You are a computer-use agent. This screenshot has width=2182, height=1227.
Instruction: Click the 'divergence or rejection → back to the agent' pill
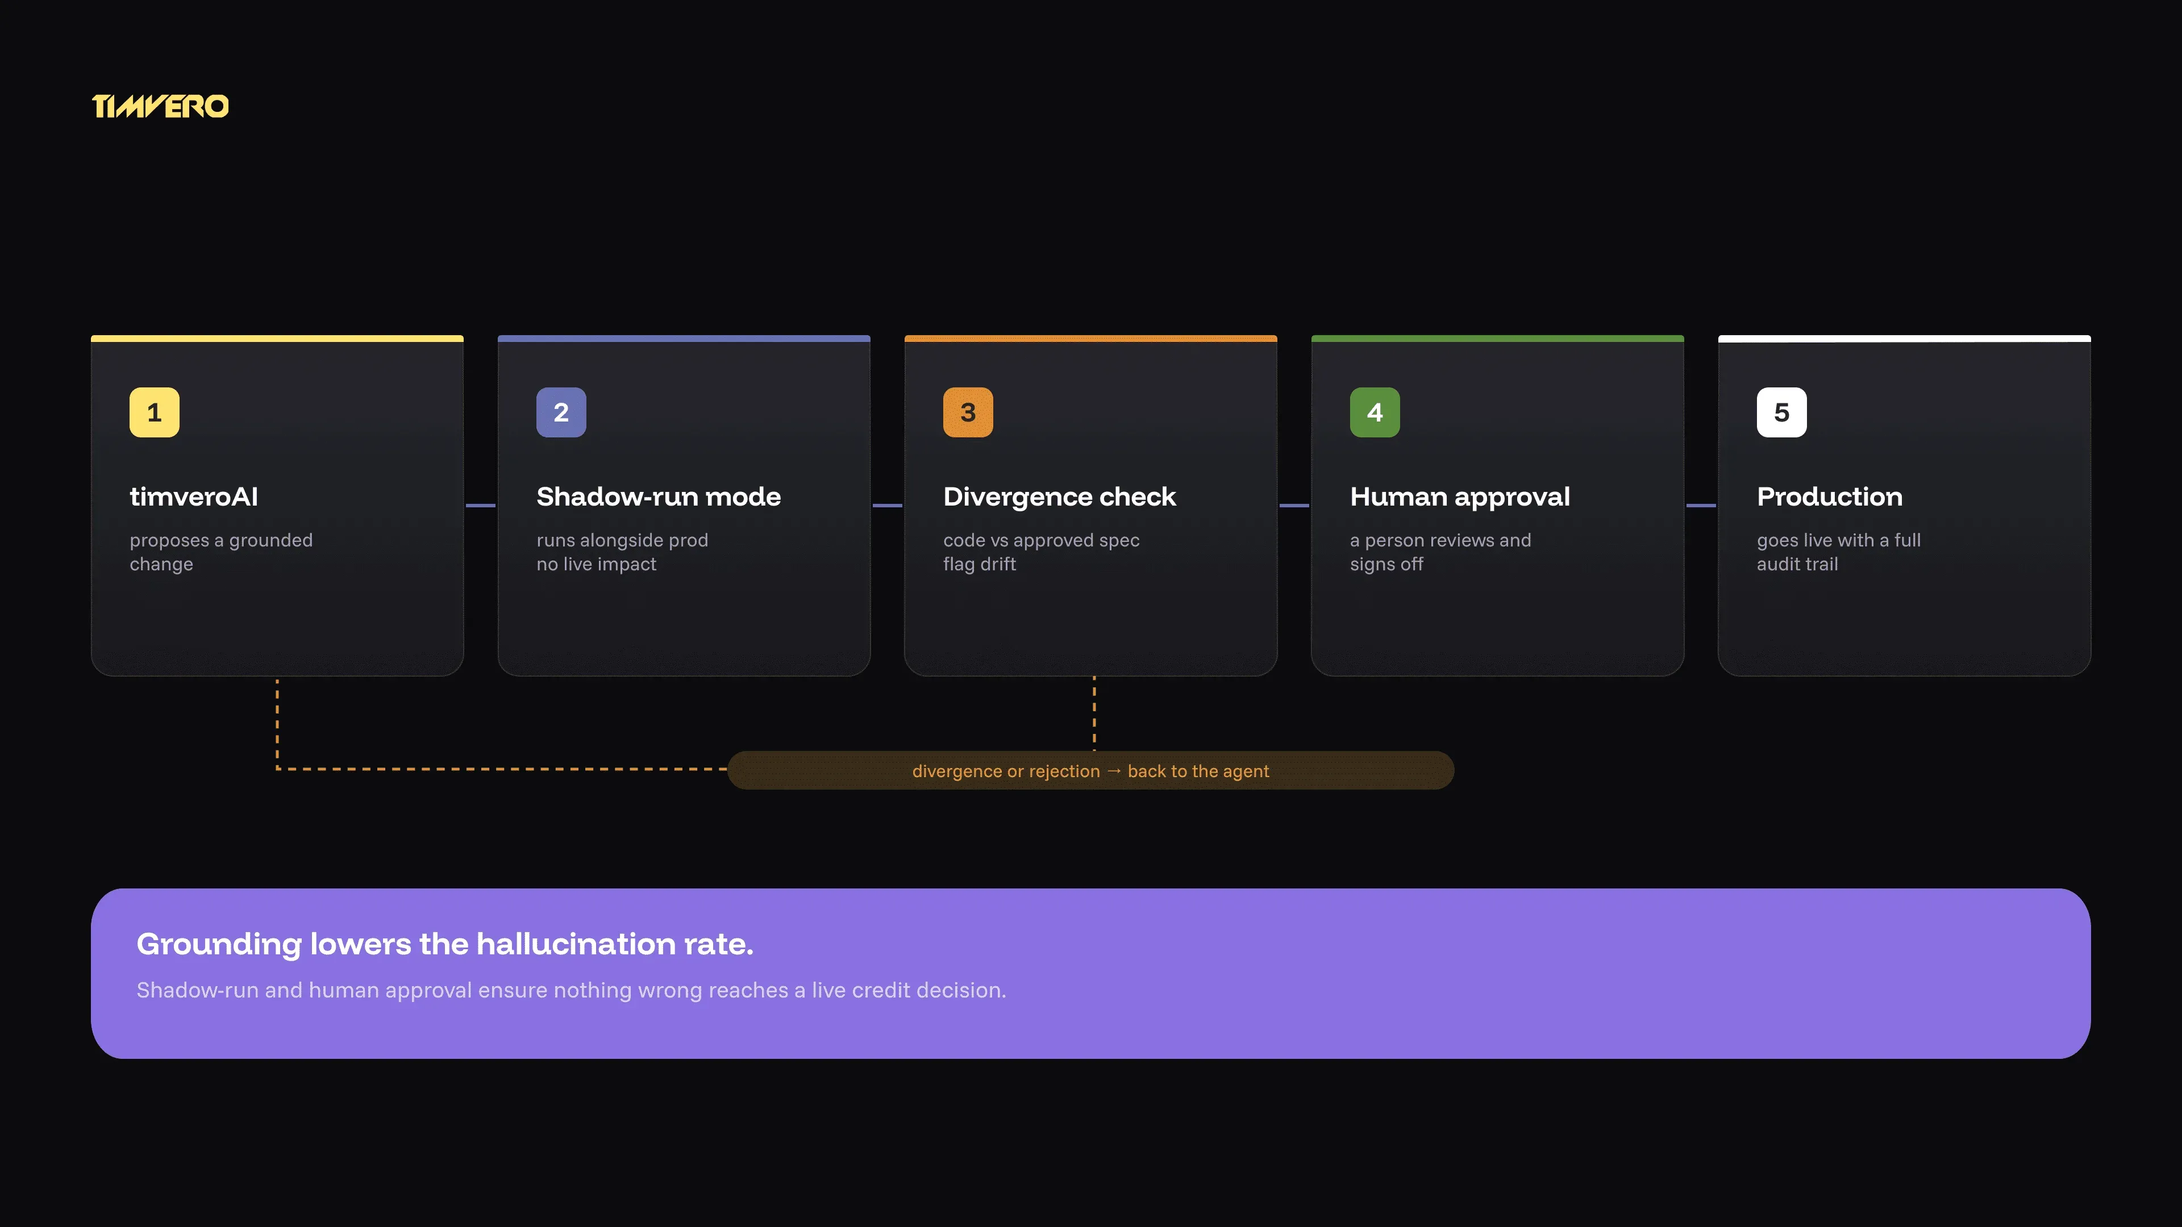pyautogui.click(x=1090, y=771)
